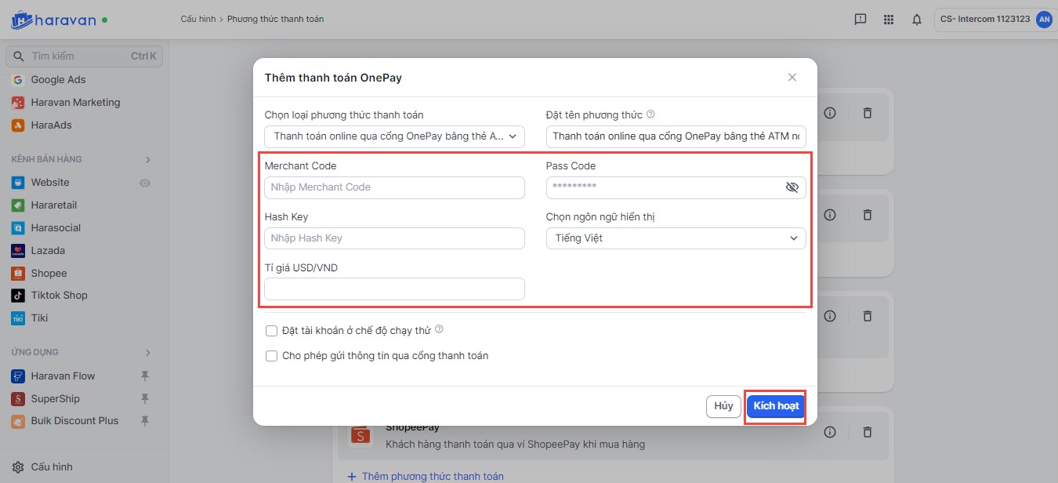Click the Kích hoạt button

(776, 406)
